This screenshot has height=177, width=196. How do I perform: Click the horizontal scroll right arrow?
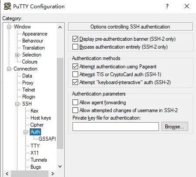(53, 173)
